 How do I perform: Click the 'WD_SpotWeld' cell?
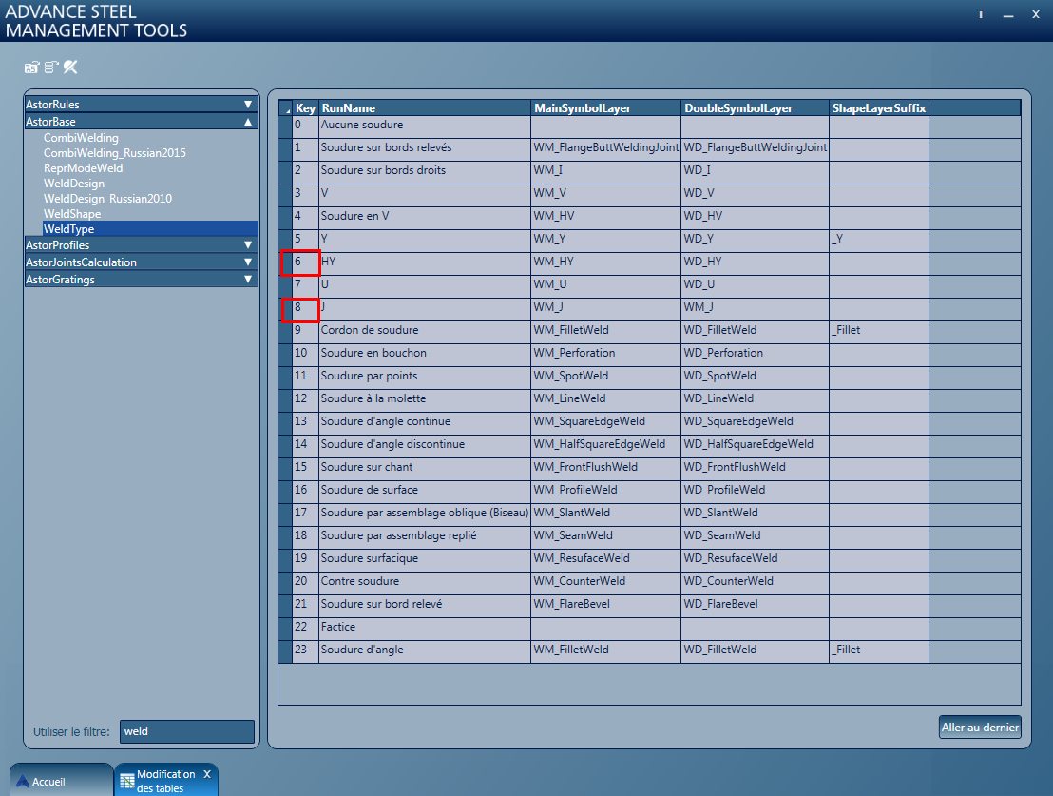coord(755,377)
